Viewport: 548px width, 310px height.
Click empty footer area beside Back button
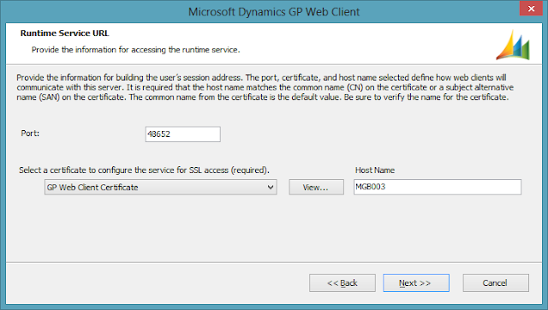(x=158, y=283)
